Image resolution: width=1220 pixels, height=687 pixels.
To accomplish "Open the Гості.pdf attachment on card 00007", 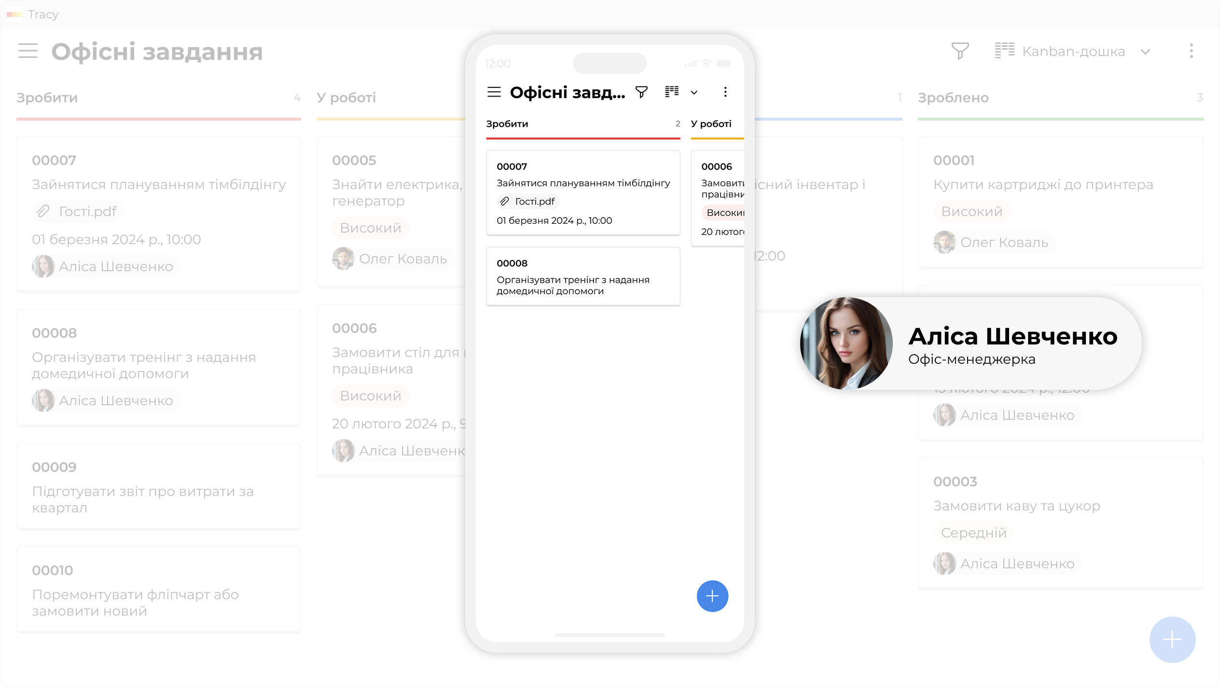I will [78, 211].
